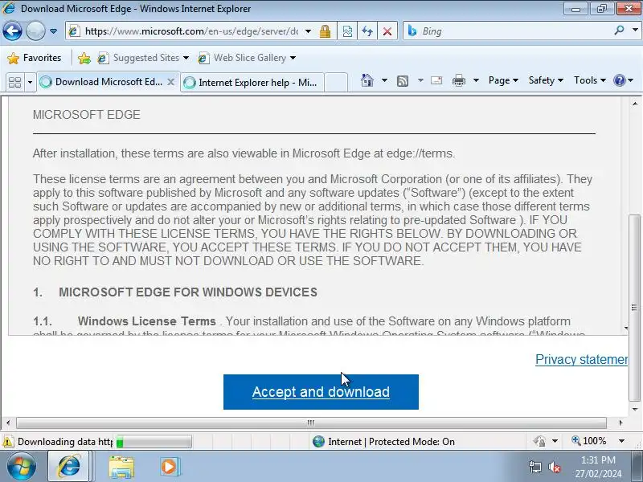The height and width of the screenshot is (482, 643).
Task: Open the zoom level 100% button
Action: click(589, 441)
